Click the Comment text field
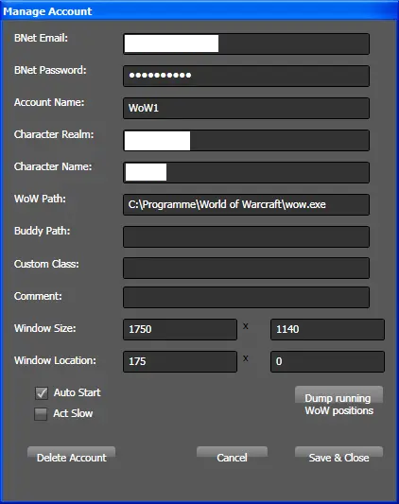The width and height of the screenshot is (399, 504). [246, 297]
